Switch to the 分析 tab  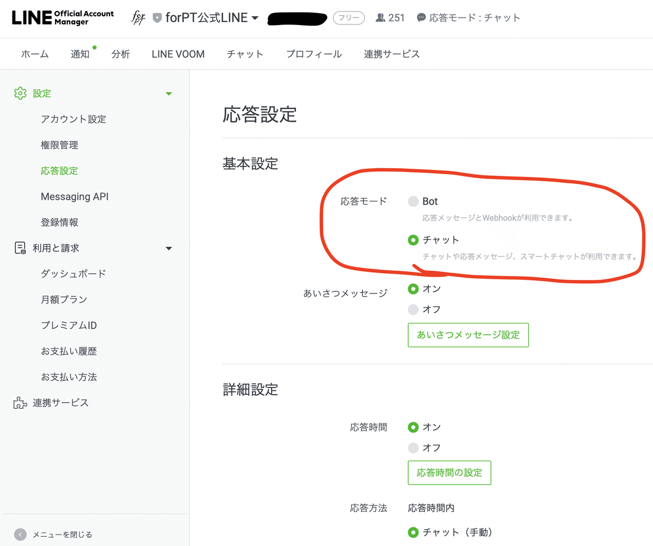click(x=121, y=54)
